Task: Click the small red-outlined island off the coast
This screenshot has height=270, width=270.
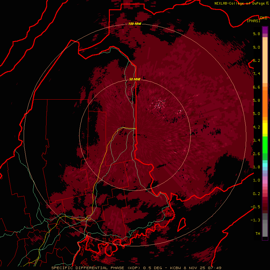Action: [x=182, y=224]
